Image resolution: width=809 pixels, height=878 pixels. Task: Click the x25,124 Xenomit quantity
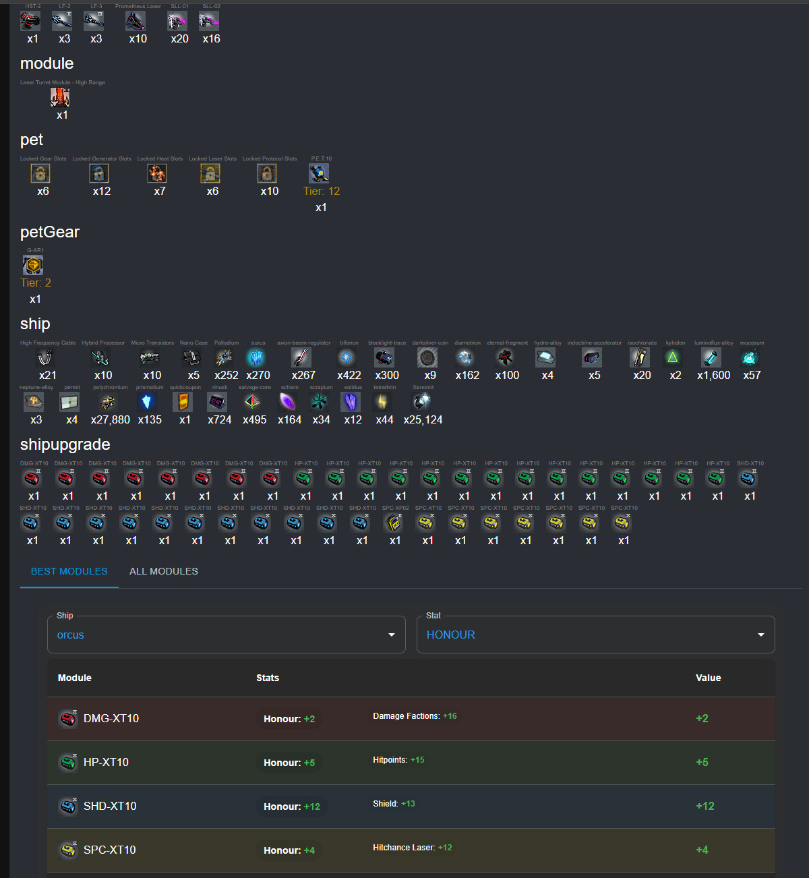tap(423, 420)
